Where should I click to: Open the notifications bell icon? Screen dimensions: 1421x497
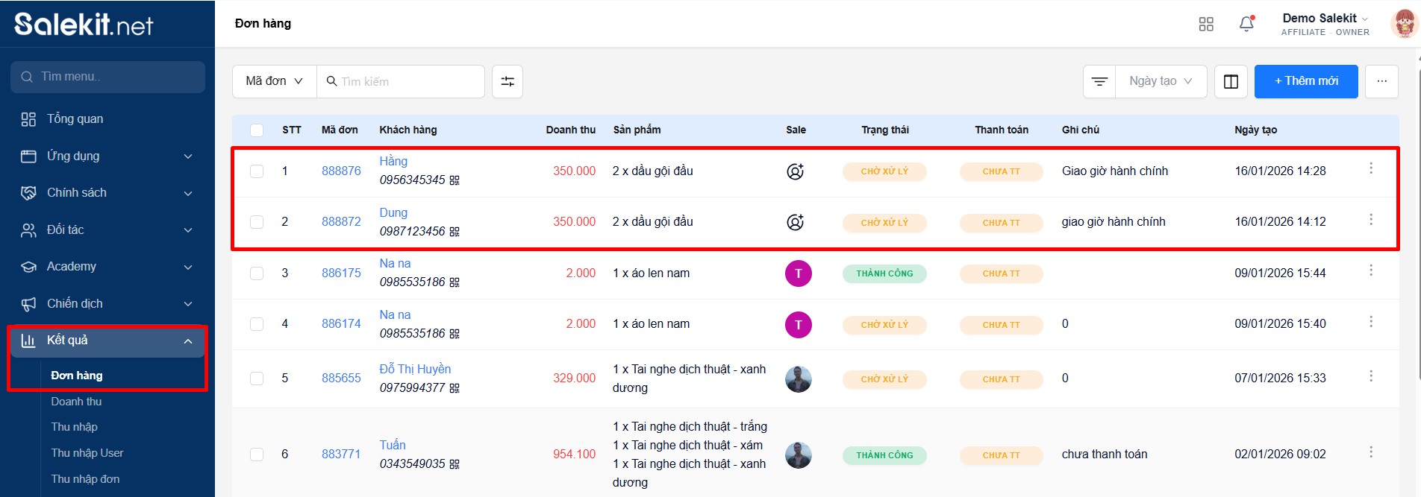tap(1246, 24)
